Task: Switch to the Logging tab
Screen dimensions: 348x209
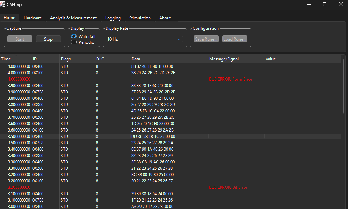Action: click(113, 18)
